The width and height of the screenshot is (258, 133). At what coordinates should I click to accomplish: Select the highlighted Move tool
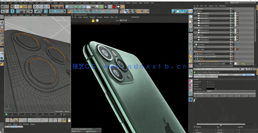click(x=16, y=7)
